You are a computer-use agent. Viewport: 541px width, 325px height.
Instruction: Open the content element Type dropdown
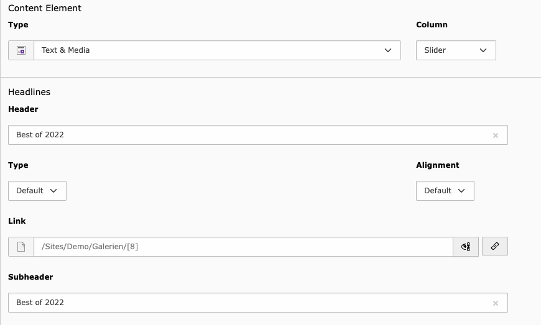point(217,50)
